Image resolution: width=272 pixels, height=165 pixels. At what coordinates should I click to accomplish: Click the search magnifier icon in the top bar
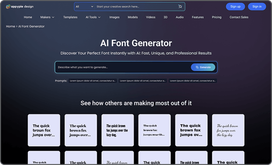(180, 7)
